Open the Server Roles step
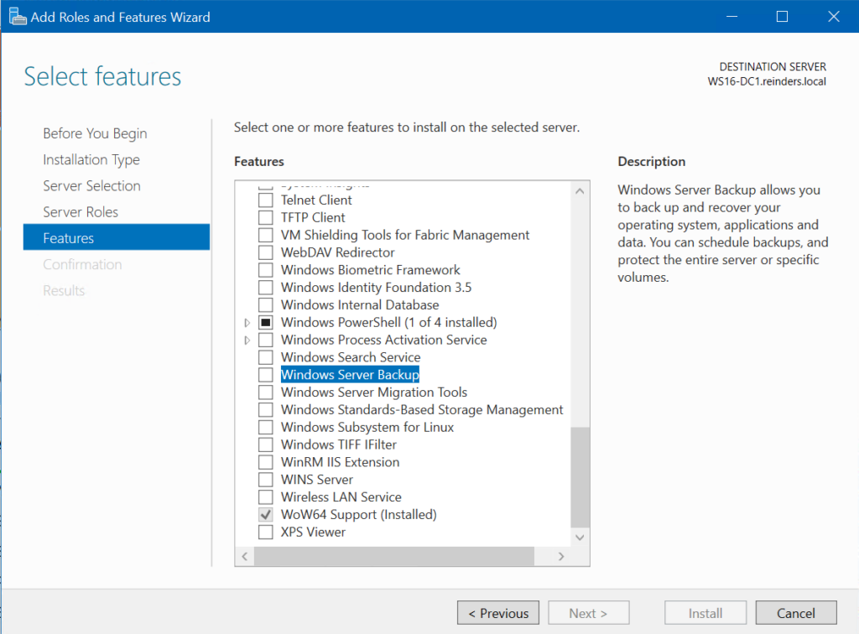The height and width of the screenshot is (634, 859). pos(81,212)
